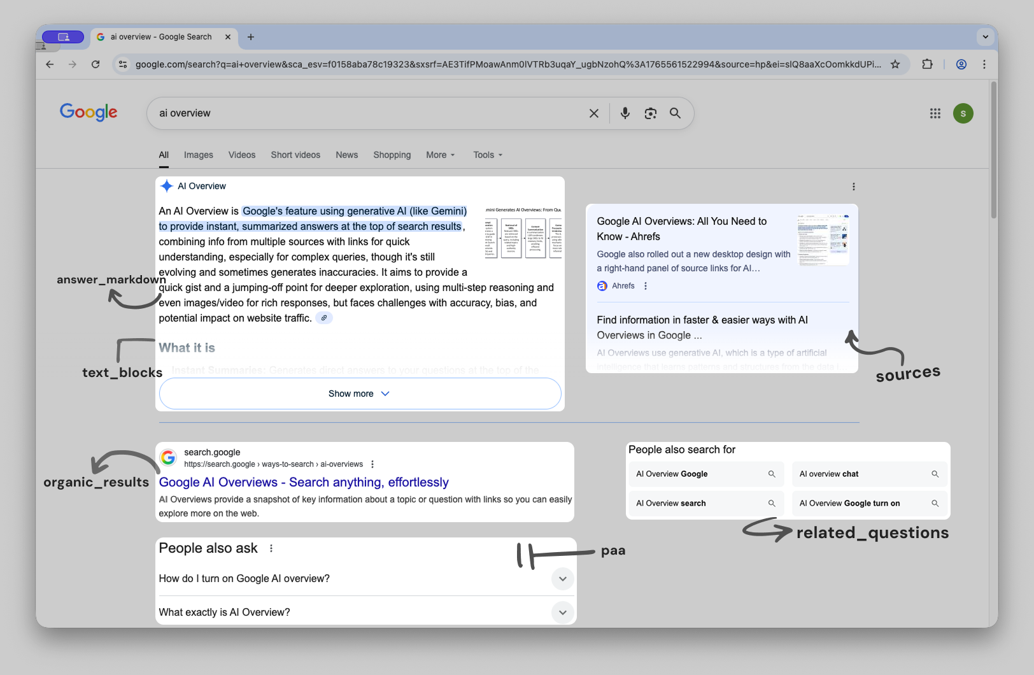Screen dimensions: 1034x675
Task: Expand 'What exactly is AI Overview?' question
Action: click(366, 612)
